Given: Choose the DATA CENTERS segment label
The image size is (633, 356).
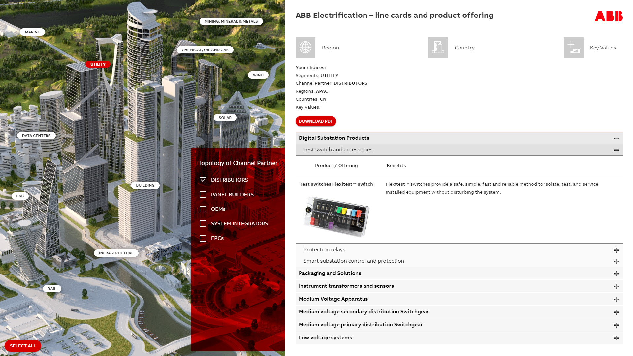Looking at the screenshot, I should [x=36, y=136].
